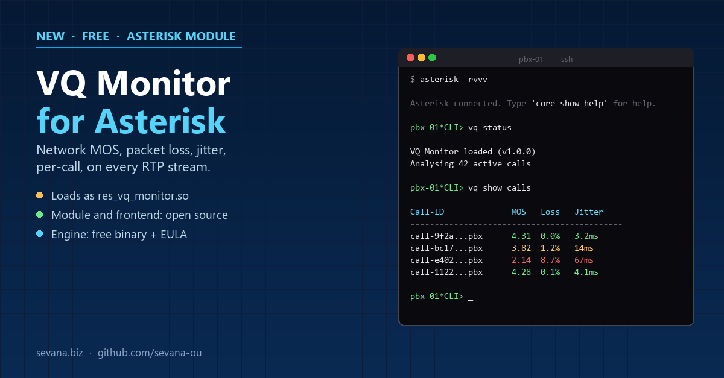Click jitter value 4.1ms
The width and height of the screenshot is (724, 378).
586,272
